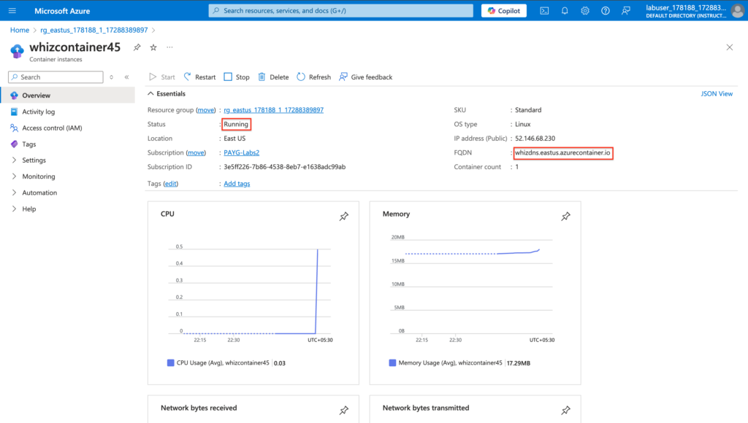Screen dimensions: 748x423
Task: Open the notifications bell
Action: pos(565,10)
